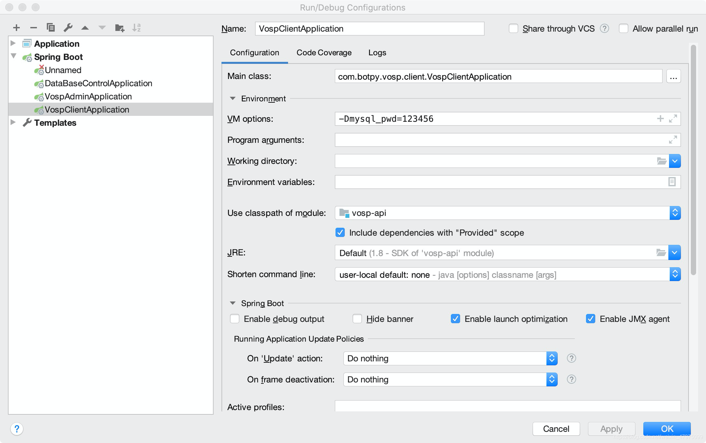This screenshot has width=706, height=443.
Task: Open Edit Templates wrench icon
Action: (x=68, y=28)
